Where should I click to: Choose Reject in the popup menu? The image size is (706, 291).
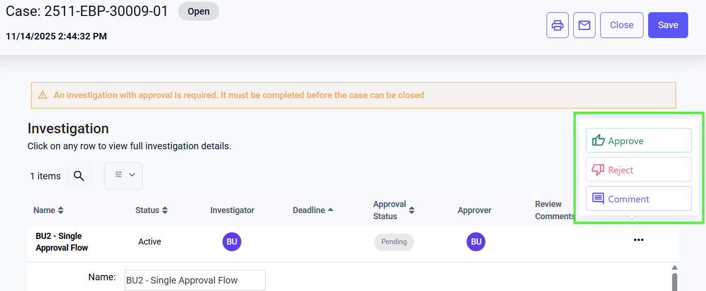click(638, 169)
